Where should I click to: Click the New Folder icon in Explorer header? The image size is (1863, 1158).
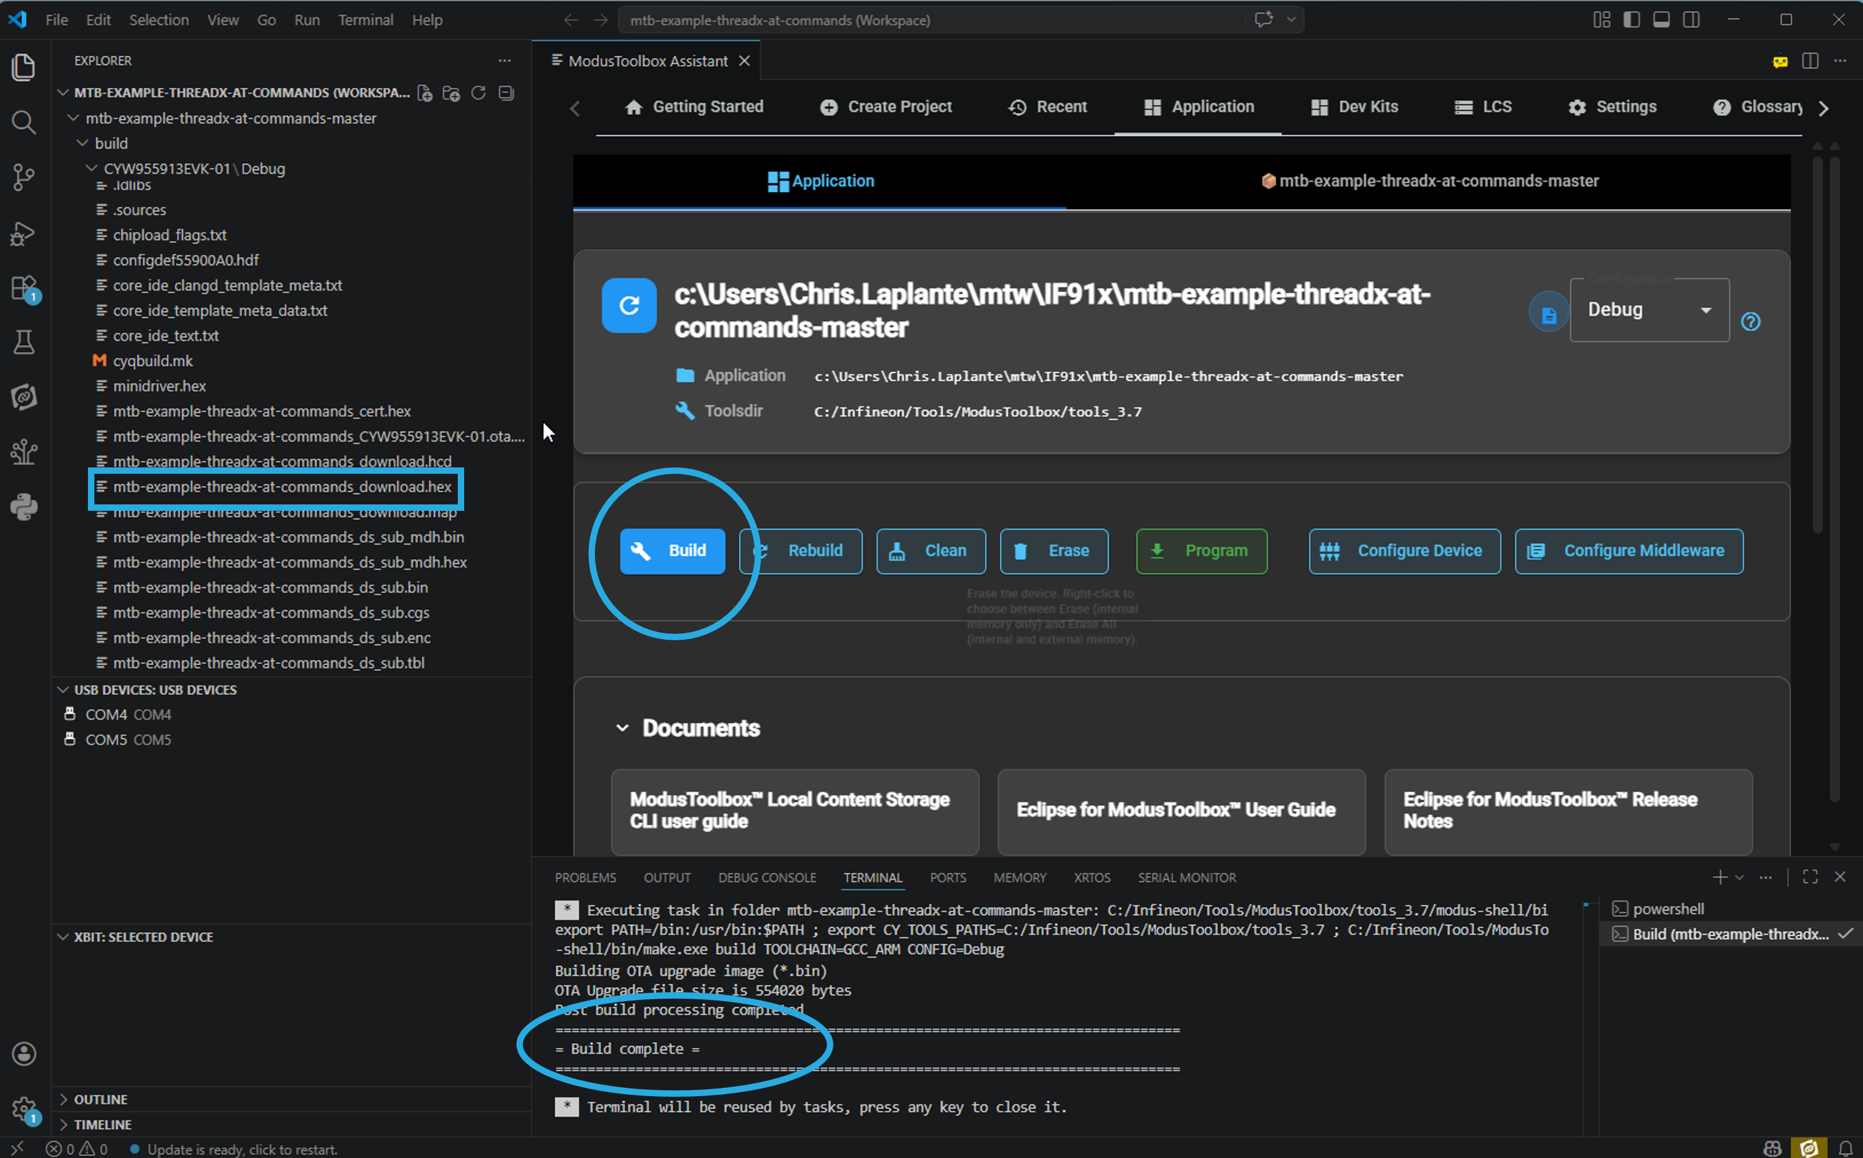tap(452, 92)
